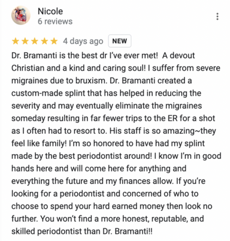
Task: Click the NEW badge next to timestamp
Action: tap(120, 41)
